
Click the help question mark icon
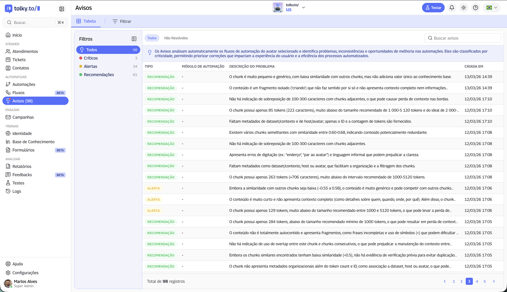tap(475, 8)
